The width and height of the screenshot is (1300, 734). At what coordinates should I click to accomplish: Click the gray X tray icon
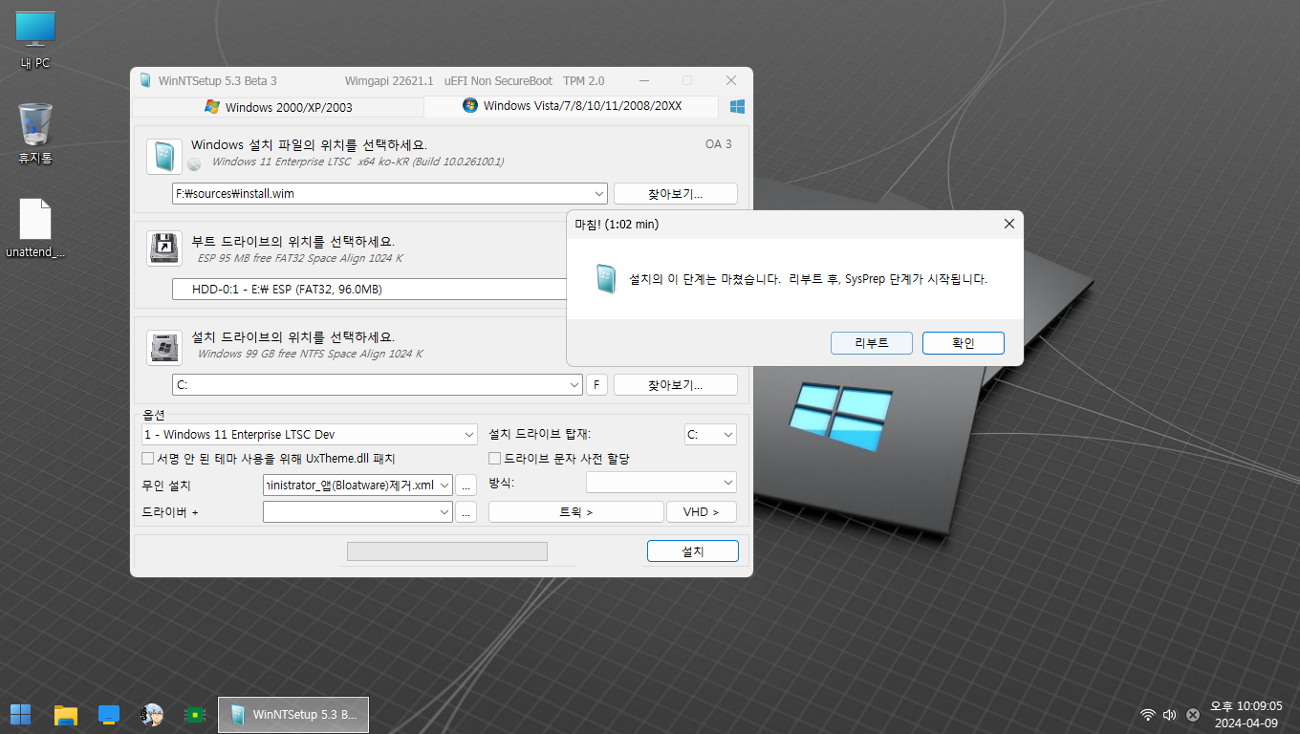(x=1193, y=715)
